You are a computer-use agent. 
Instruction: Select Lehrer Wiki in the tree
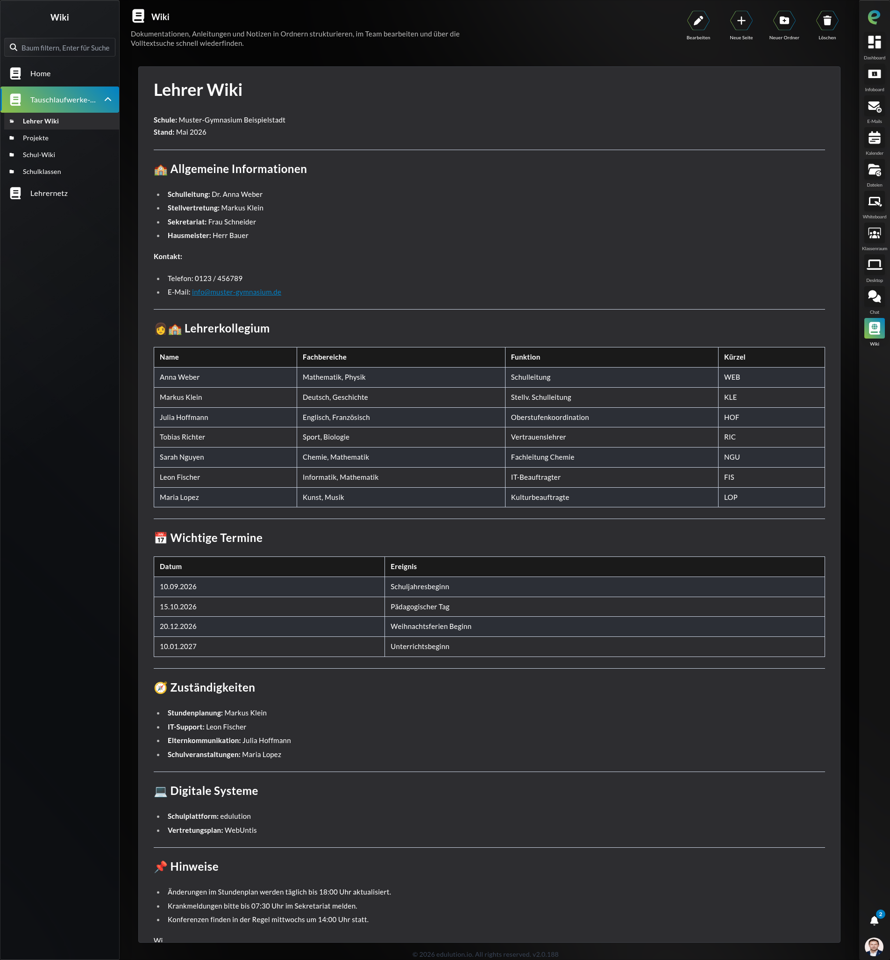point(61,121)
